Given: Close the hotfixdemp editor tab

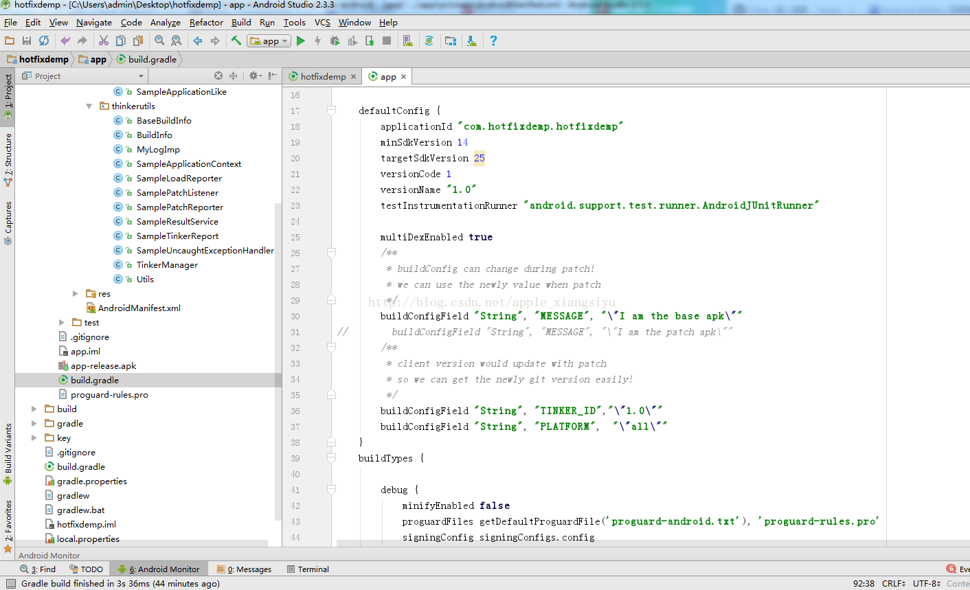Looking at the screenshot, I should point(354,77).
